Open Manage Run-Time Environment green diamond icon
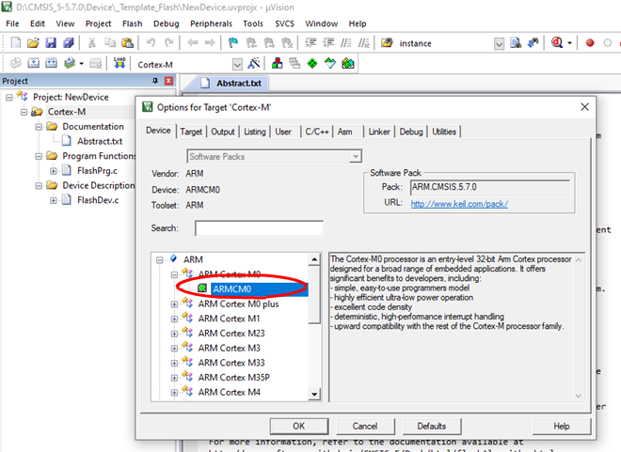This screenshot has width=621, height=452. (x=312, y=63)
